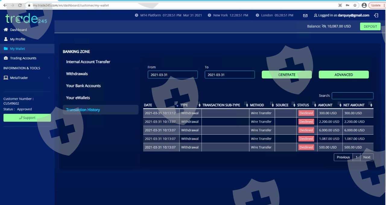Expand the MetaTrader submenu chevron
This screenshot has width=386, height=205.
coord(49,78)
